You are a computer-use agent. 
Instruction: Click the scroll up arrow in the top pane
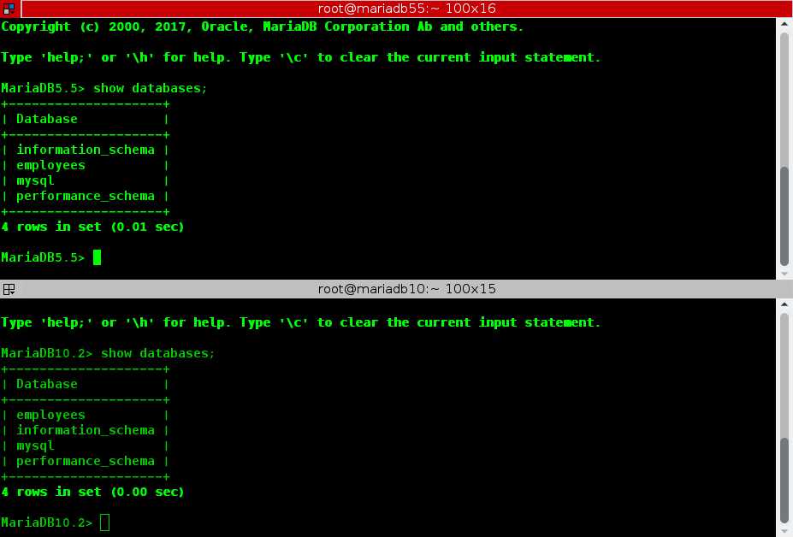click(784, 24)
